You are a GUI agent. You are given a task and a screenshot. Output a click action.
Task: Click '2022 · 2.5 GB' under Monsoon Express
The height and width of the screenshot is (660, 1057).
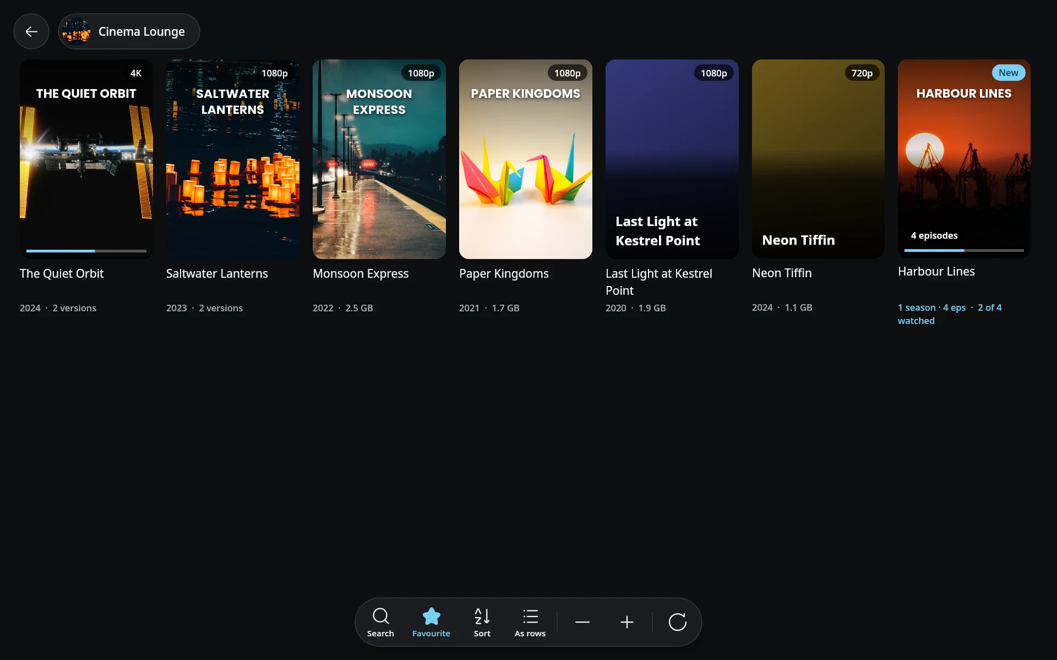coord(343,308)
